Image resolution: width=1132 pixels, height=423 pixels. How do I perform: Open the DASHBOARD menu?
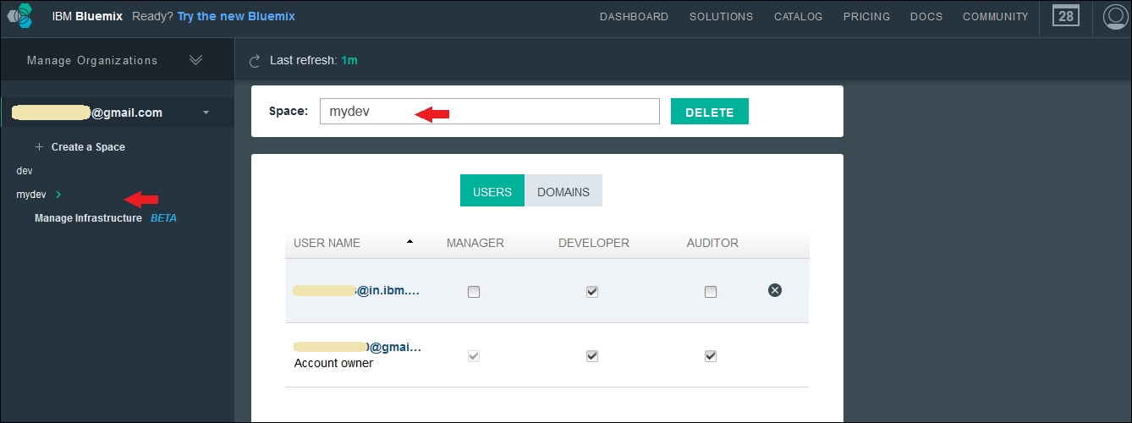(634, 16)
